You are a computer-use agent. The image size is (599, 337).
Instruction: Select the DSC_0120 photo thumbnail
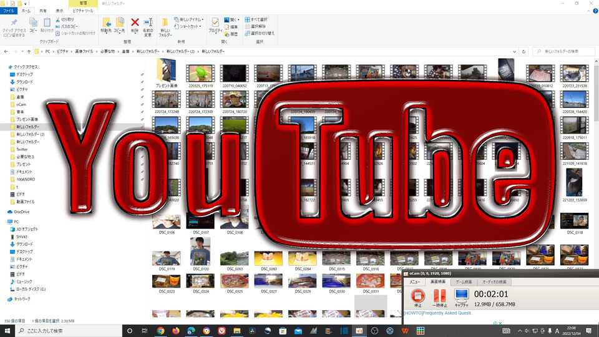[200, 254]
